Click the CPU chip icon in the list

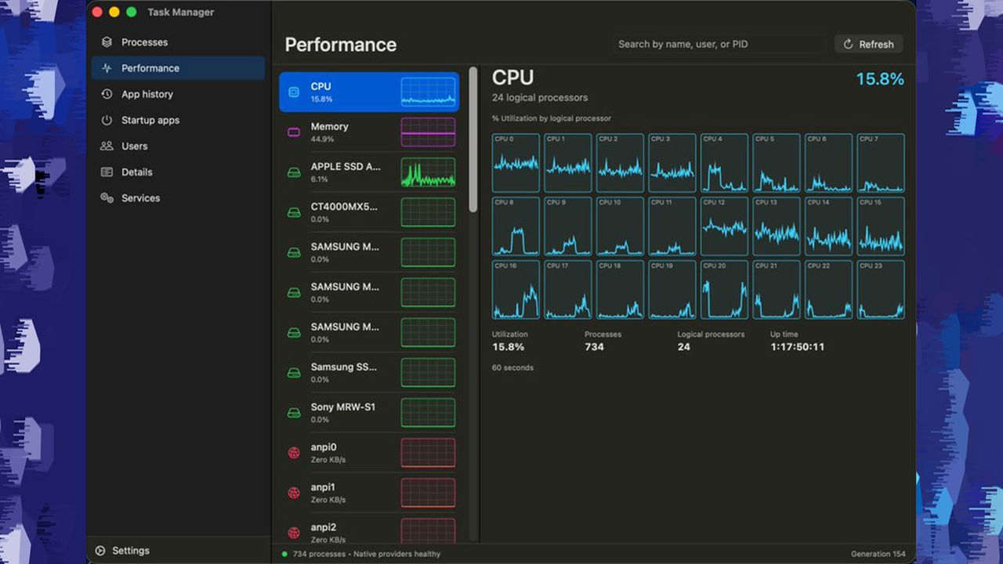pyautogui.click(x=294, y=92)
